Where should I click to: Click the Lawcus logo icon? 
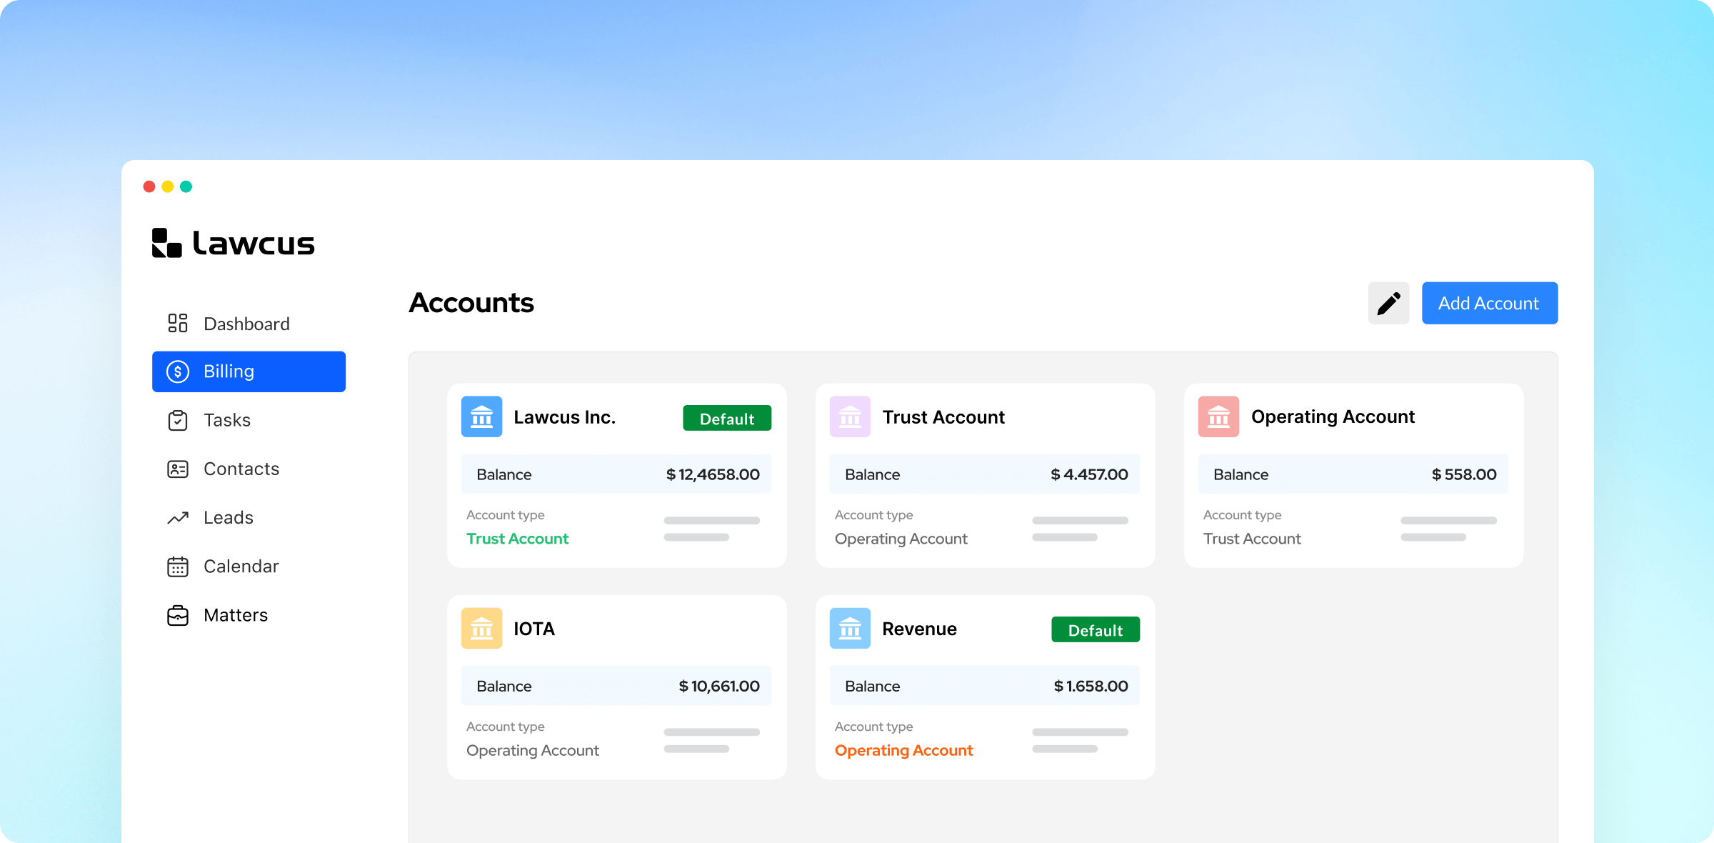[x=167, y=243]
